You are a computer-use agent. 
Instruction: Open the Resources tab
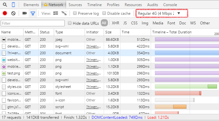133,5
